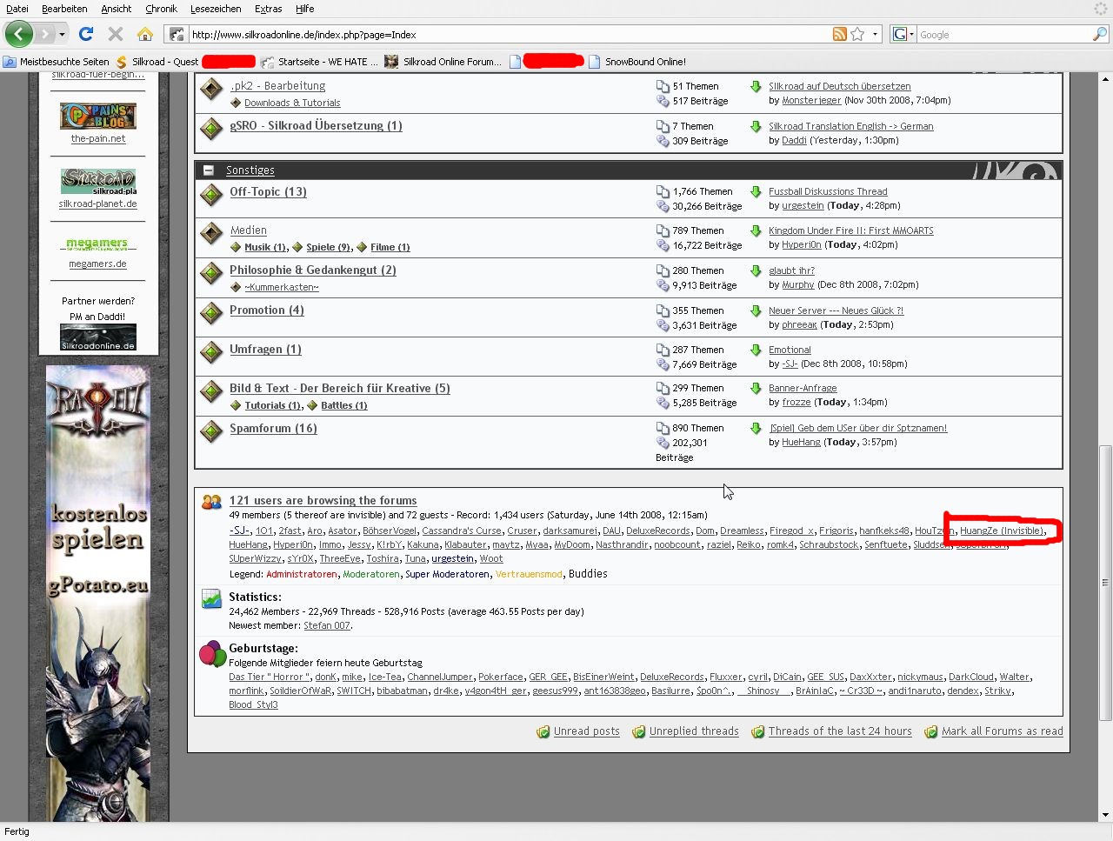Bookmark the page with the star icon

click(858, 34)
